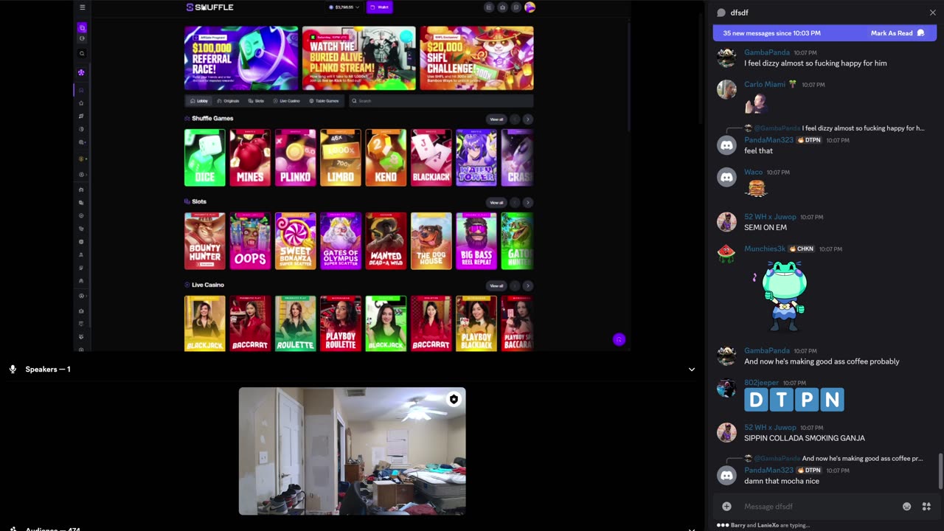This screenshot has height=531, width=944.
Task: Open the OOPS slot tile
Action: tap(250, 241)
